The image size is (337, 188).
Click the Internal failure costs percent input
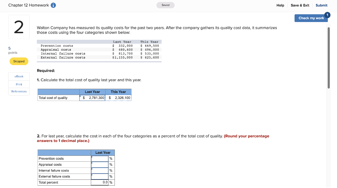pos(100,171)
